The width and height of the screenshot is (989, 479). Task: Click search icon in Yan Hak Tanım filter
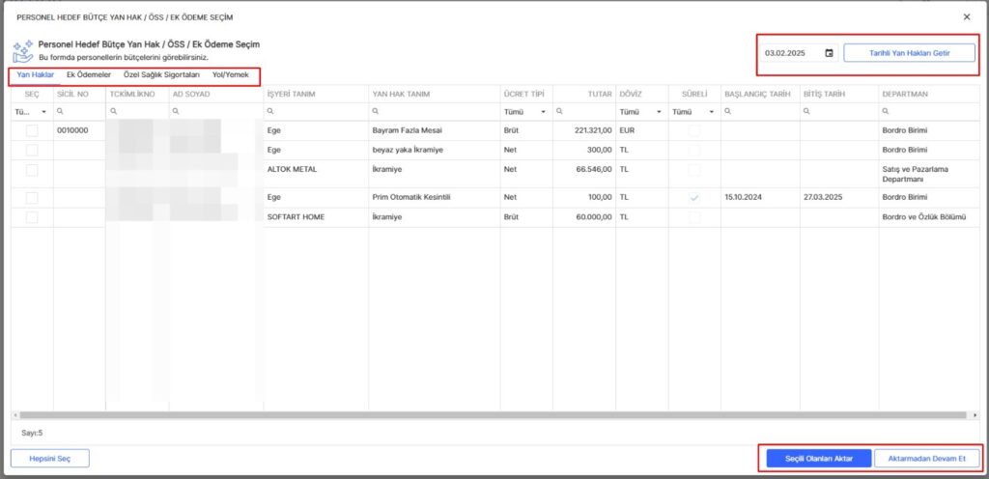[x=376, y=112]
